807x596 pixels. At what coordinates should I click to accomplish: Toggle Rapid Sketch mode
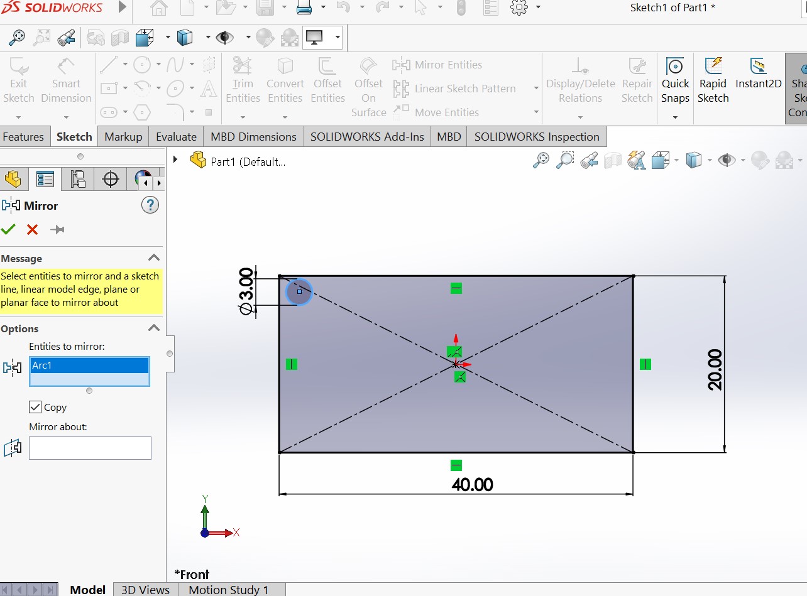pos(713,80)
